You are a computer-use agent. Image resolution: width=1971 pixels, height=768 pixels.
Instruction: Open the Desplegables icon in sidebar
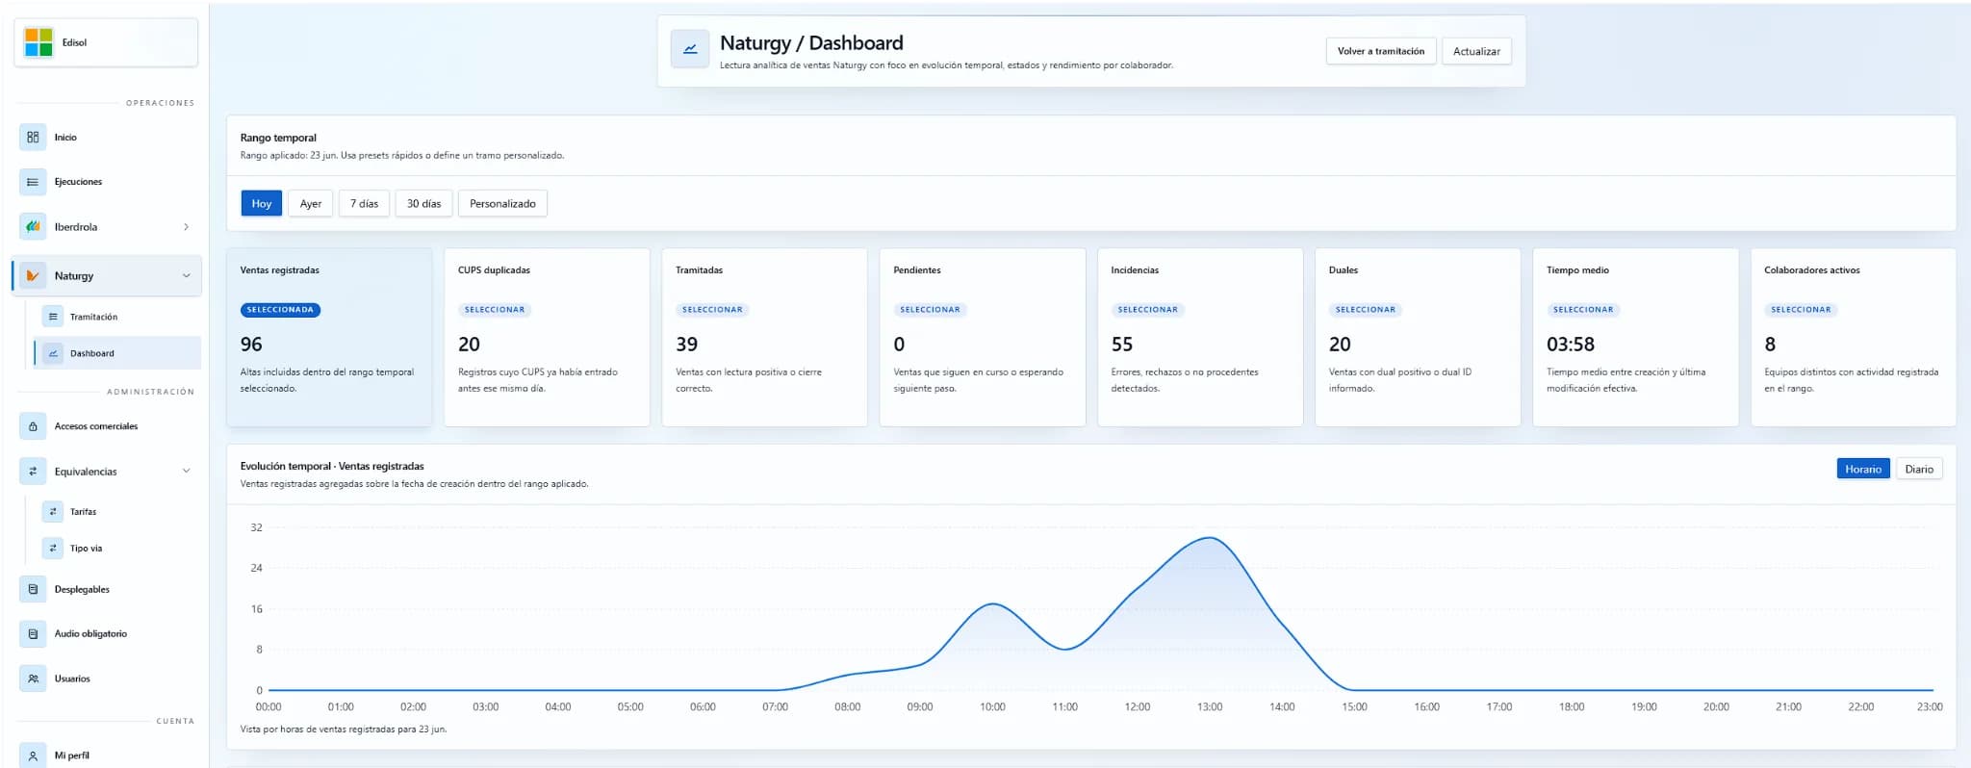[x=33, y=589]
